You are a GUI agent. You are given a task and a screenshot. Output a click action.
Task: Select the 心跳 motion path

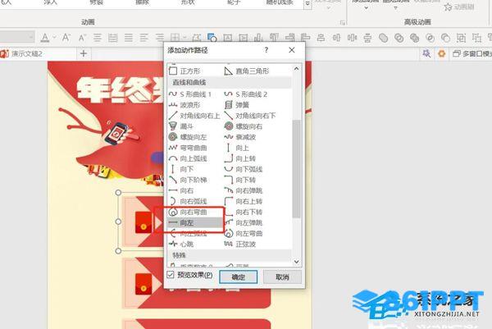click(181, 244)
